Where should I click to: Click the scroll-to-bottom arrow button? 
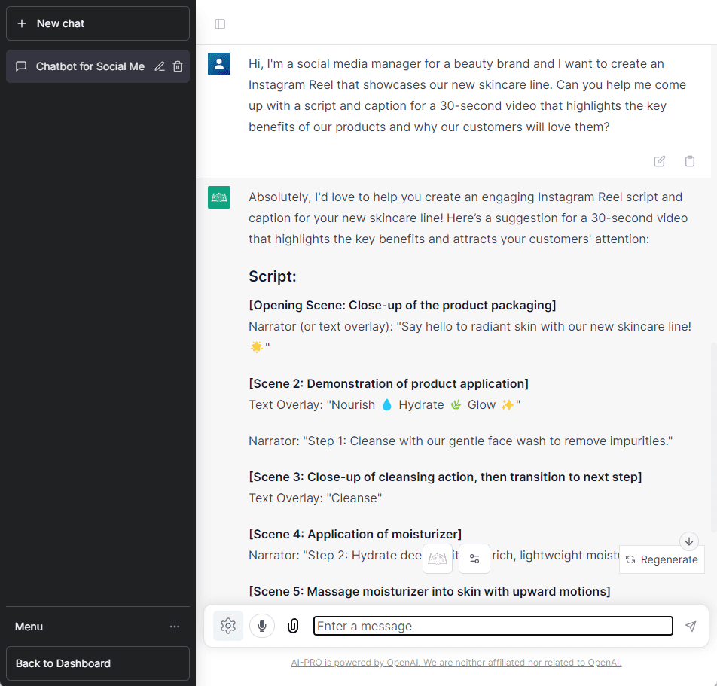click(x=689, y=541)
